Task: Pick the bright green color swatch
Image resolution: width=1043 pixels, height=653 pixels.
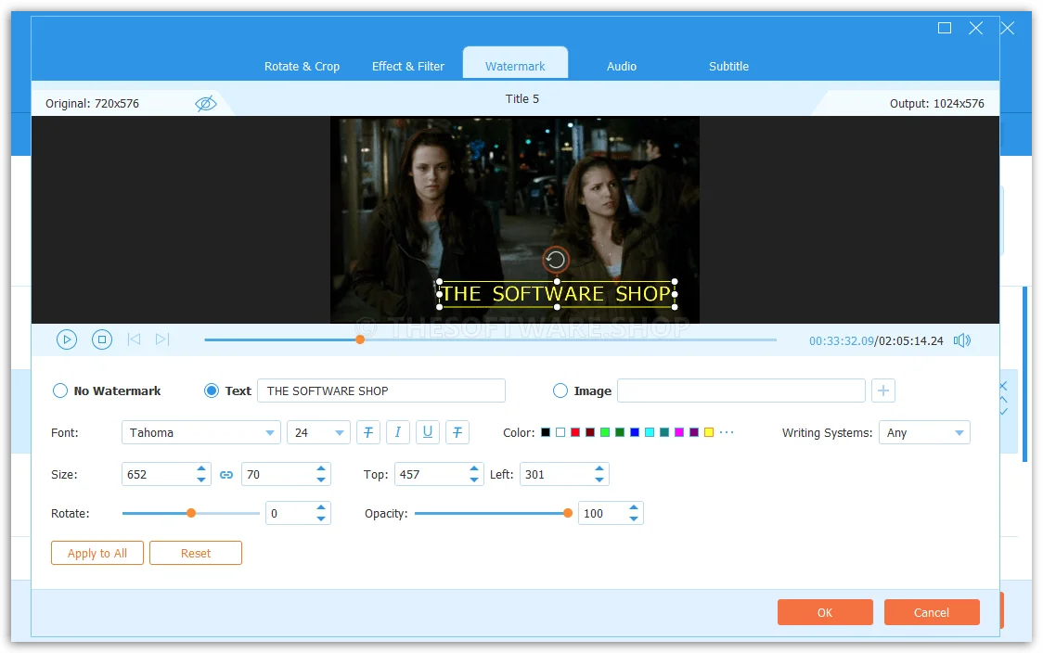Action: pyautogui.click(x=605, y=433)
